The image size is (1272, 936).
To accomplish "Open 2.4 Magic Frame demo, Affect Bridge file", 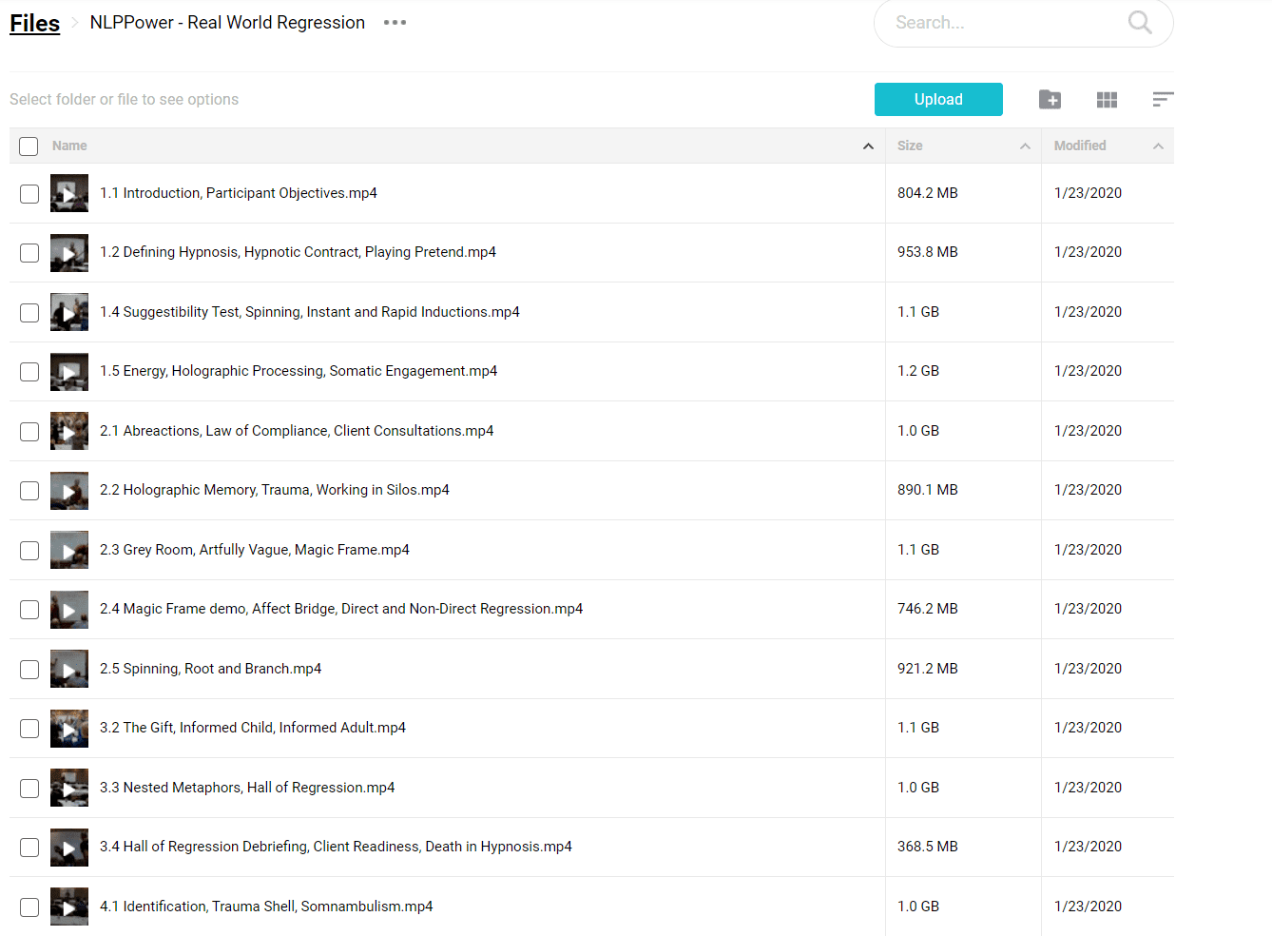I will (341, 609).
